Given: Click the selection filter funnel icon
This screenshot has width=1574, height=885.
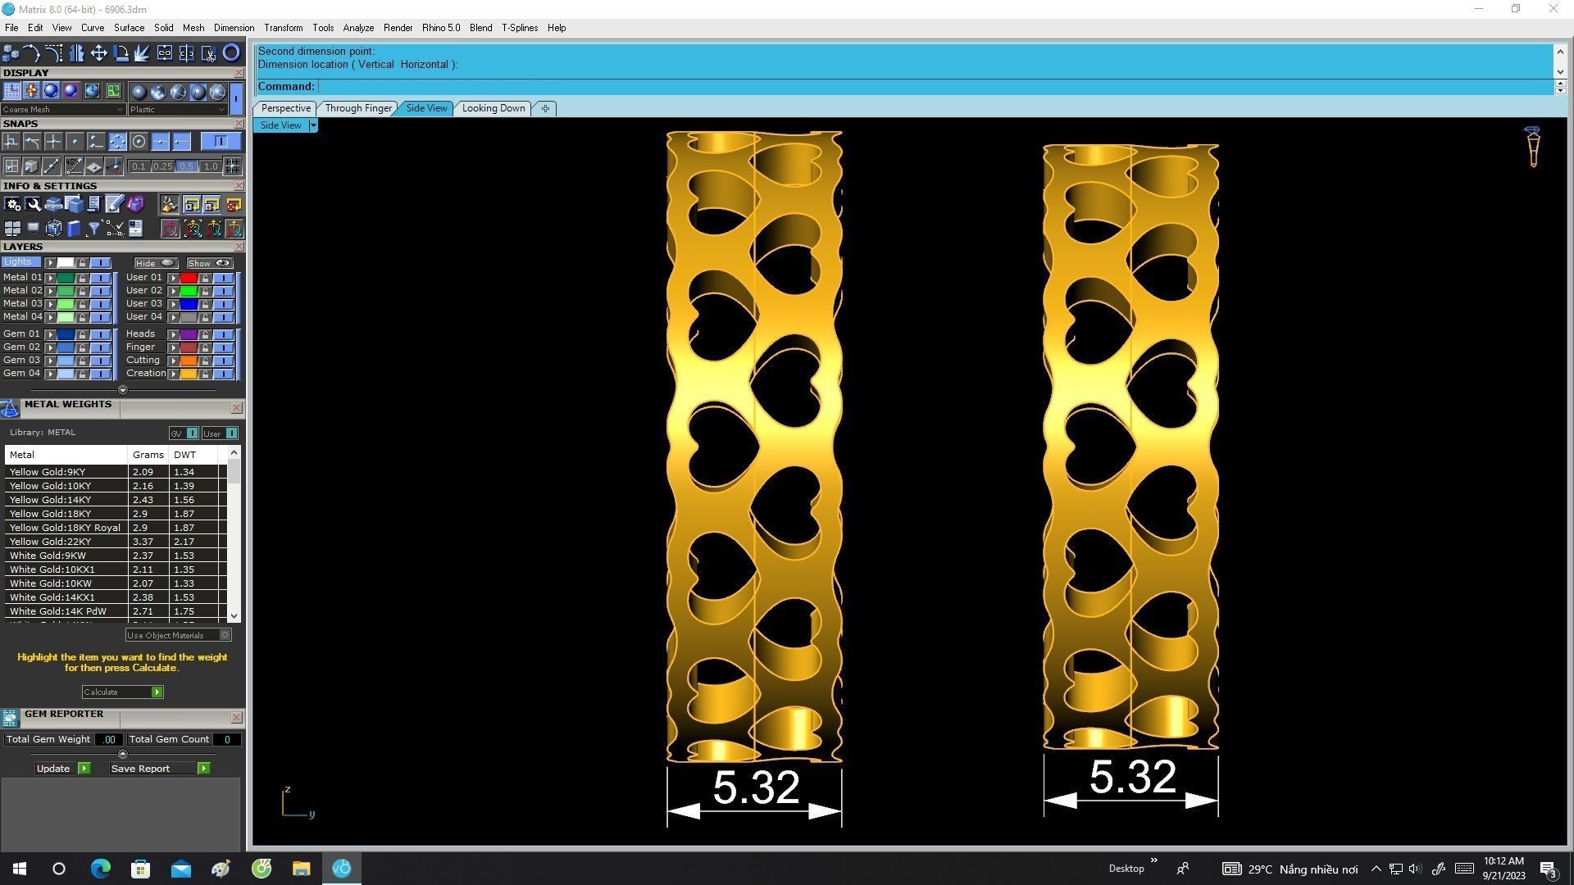Looking at the screenshot, I should point(94,229).
